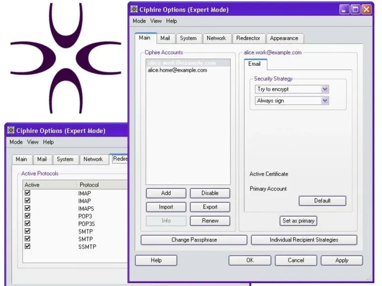The height and width of the screenshot is (286, 382).
Task: Click the resize grip in window corner
Action: click(x=369, y=278)
